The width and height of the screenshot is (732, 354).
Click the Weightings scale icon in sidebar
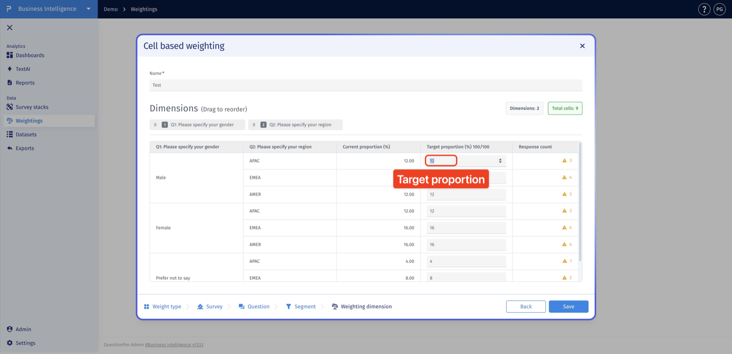pos(10,121)
